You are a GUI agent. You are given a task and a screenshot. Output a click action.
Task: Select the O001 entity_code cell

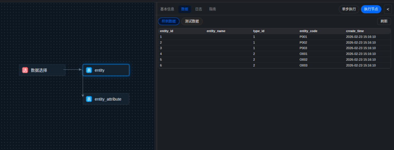click(x=304, y=54)
